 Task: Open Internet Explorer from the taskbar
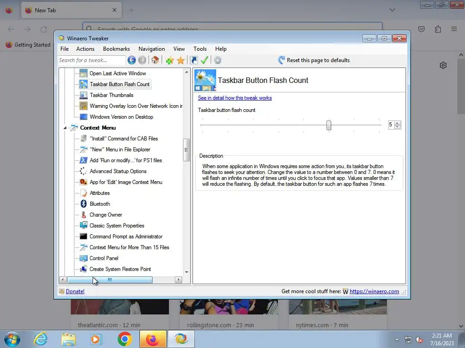[40, 339]
